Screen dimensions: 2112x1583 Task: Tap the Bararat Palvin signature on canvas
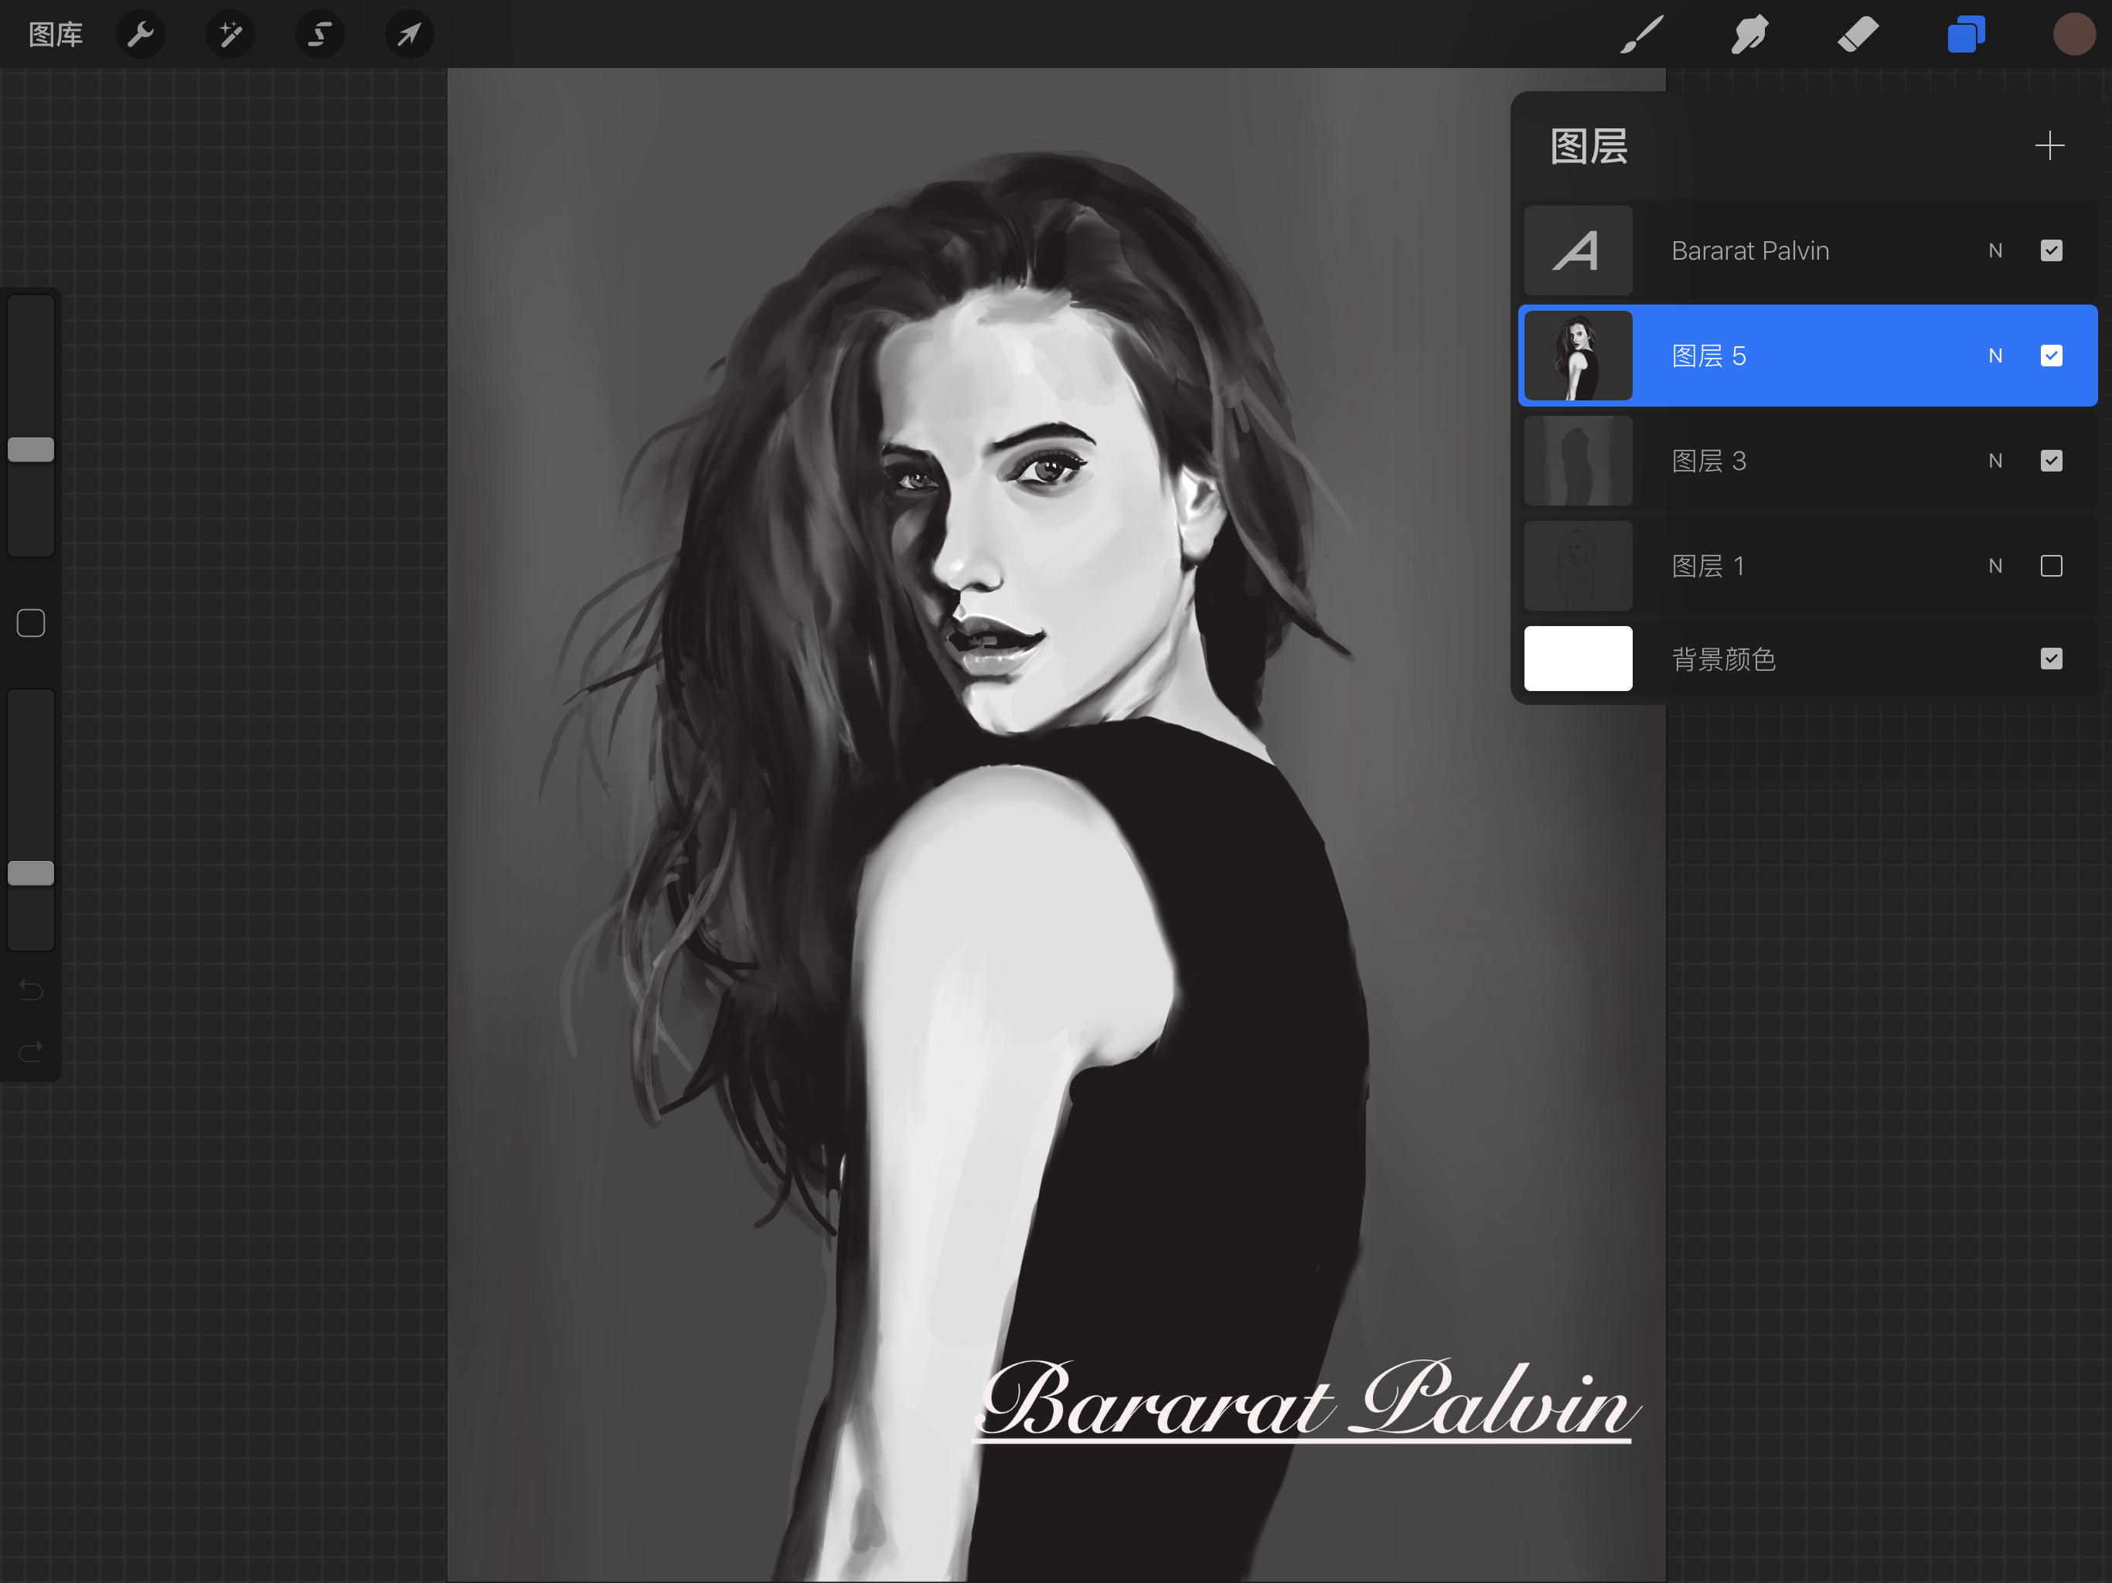click(1308, 1401)
